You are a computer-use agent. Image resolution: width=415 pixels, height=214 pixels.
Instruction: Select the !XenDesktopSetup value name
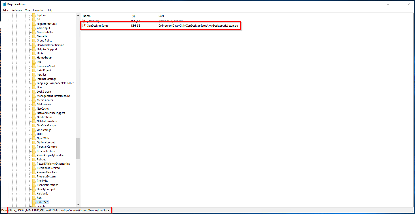(97, 26)
